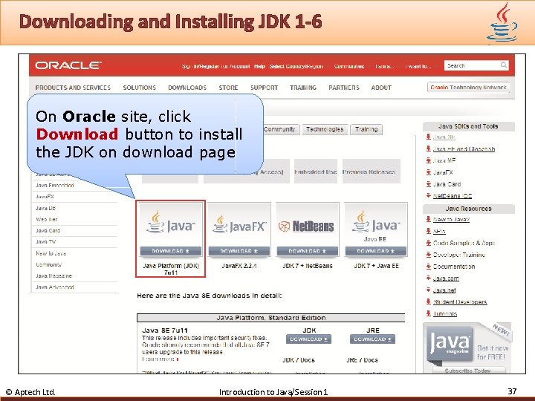The image size is (535, 401).
Task: Open APIs resource link
Action: (x=439, y=231)
